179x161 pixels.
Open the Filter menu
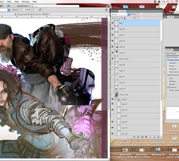coord(9,2)
